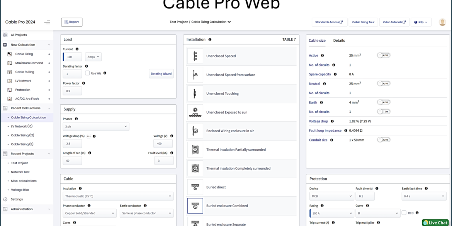
Task: Choose the Buried enclosure Combined icon
Action: [195, 206]
